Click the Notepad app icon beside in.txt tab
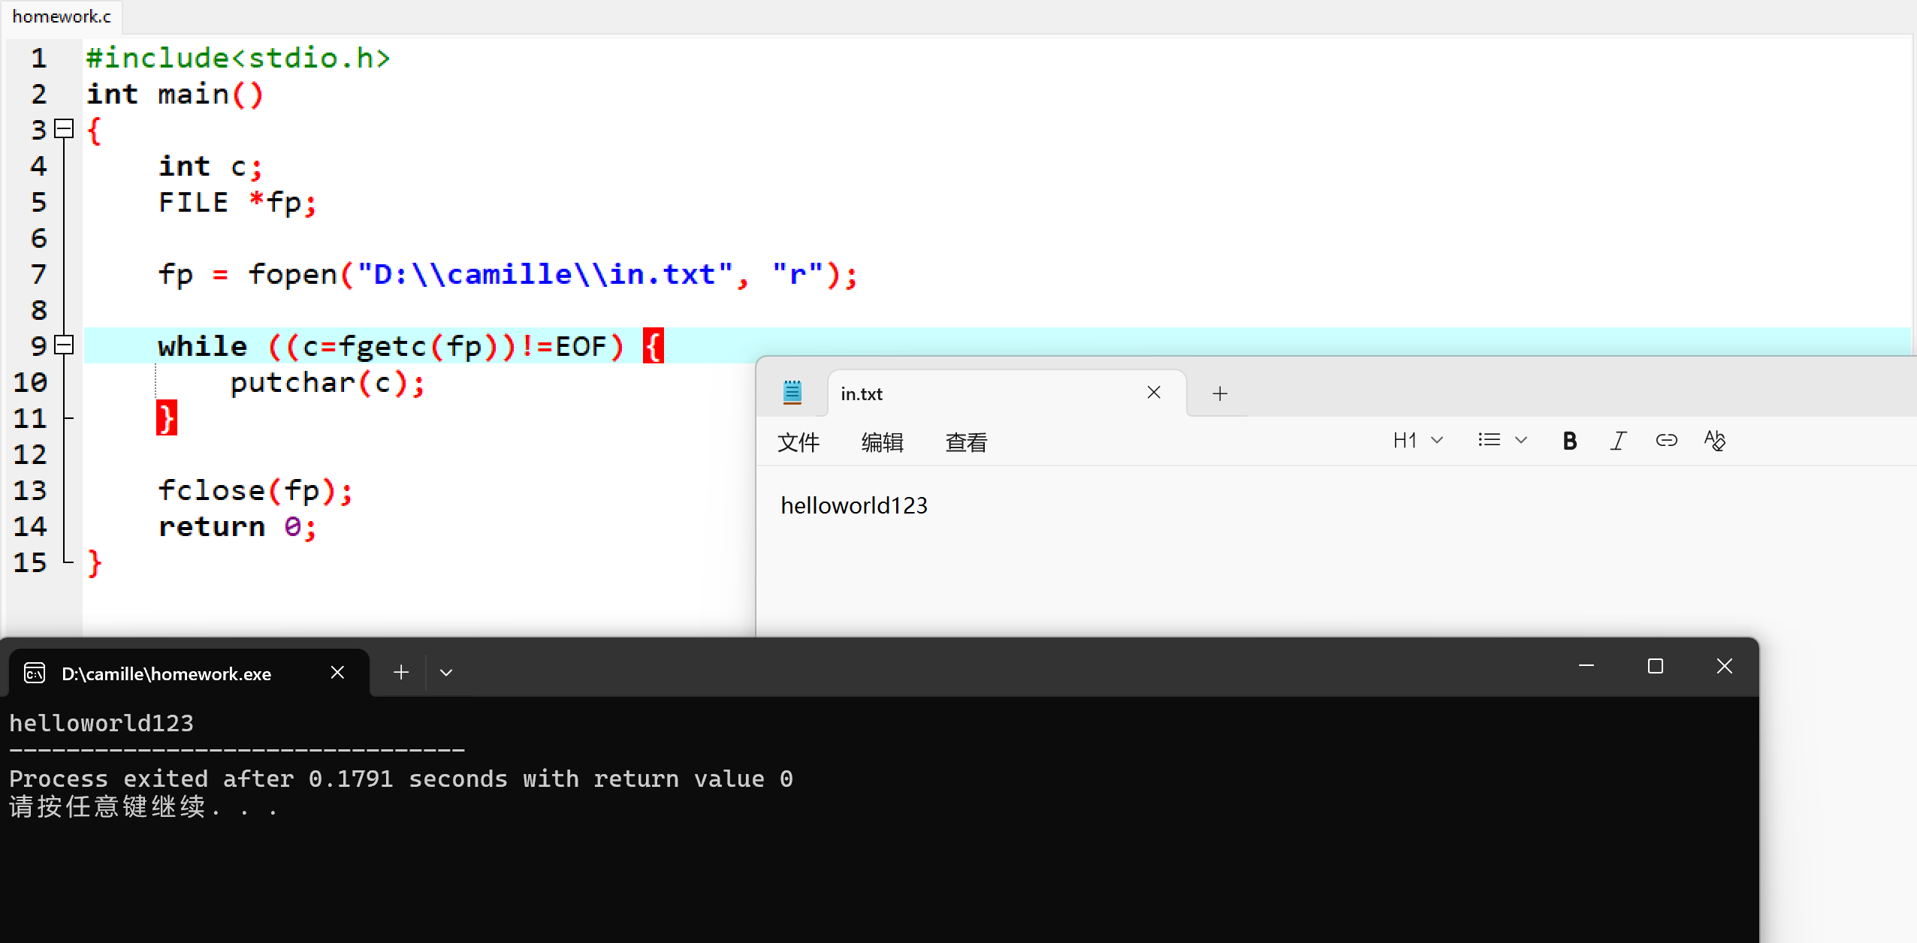 tap(792, 393)
